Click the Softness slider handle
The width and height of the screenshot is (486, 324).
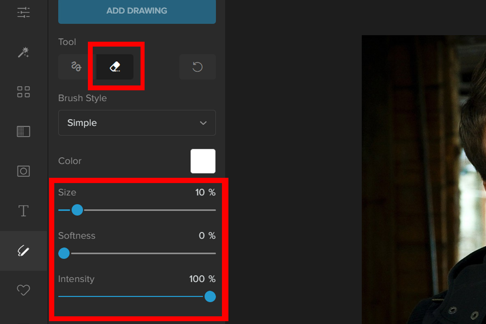coord(64,254)
